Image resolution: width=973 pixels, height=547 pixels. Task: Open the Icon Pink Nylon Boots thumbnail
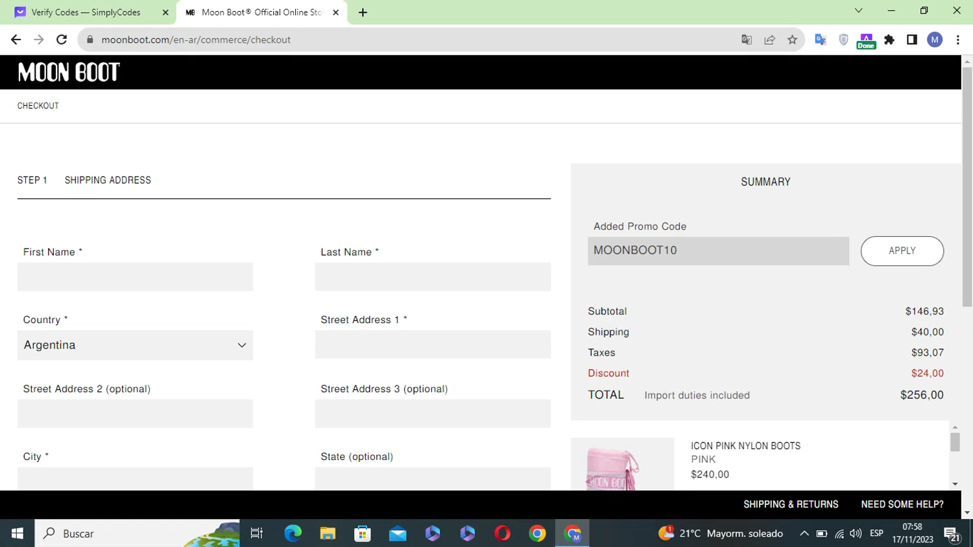click(x=622, y=465)
